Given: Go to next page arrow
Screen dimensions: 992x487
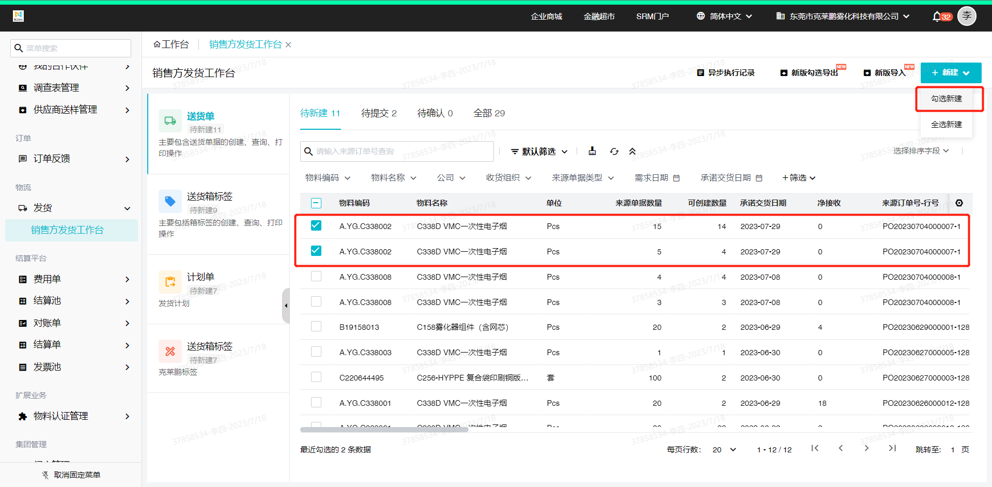Looking at the screenshot, I should (866, 448).
